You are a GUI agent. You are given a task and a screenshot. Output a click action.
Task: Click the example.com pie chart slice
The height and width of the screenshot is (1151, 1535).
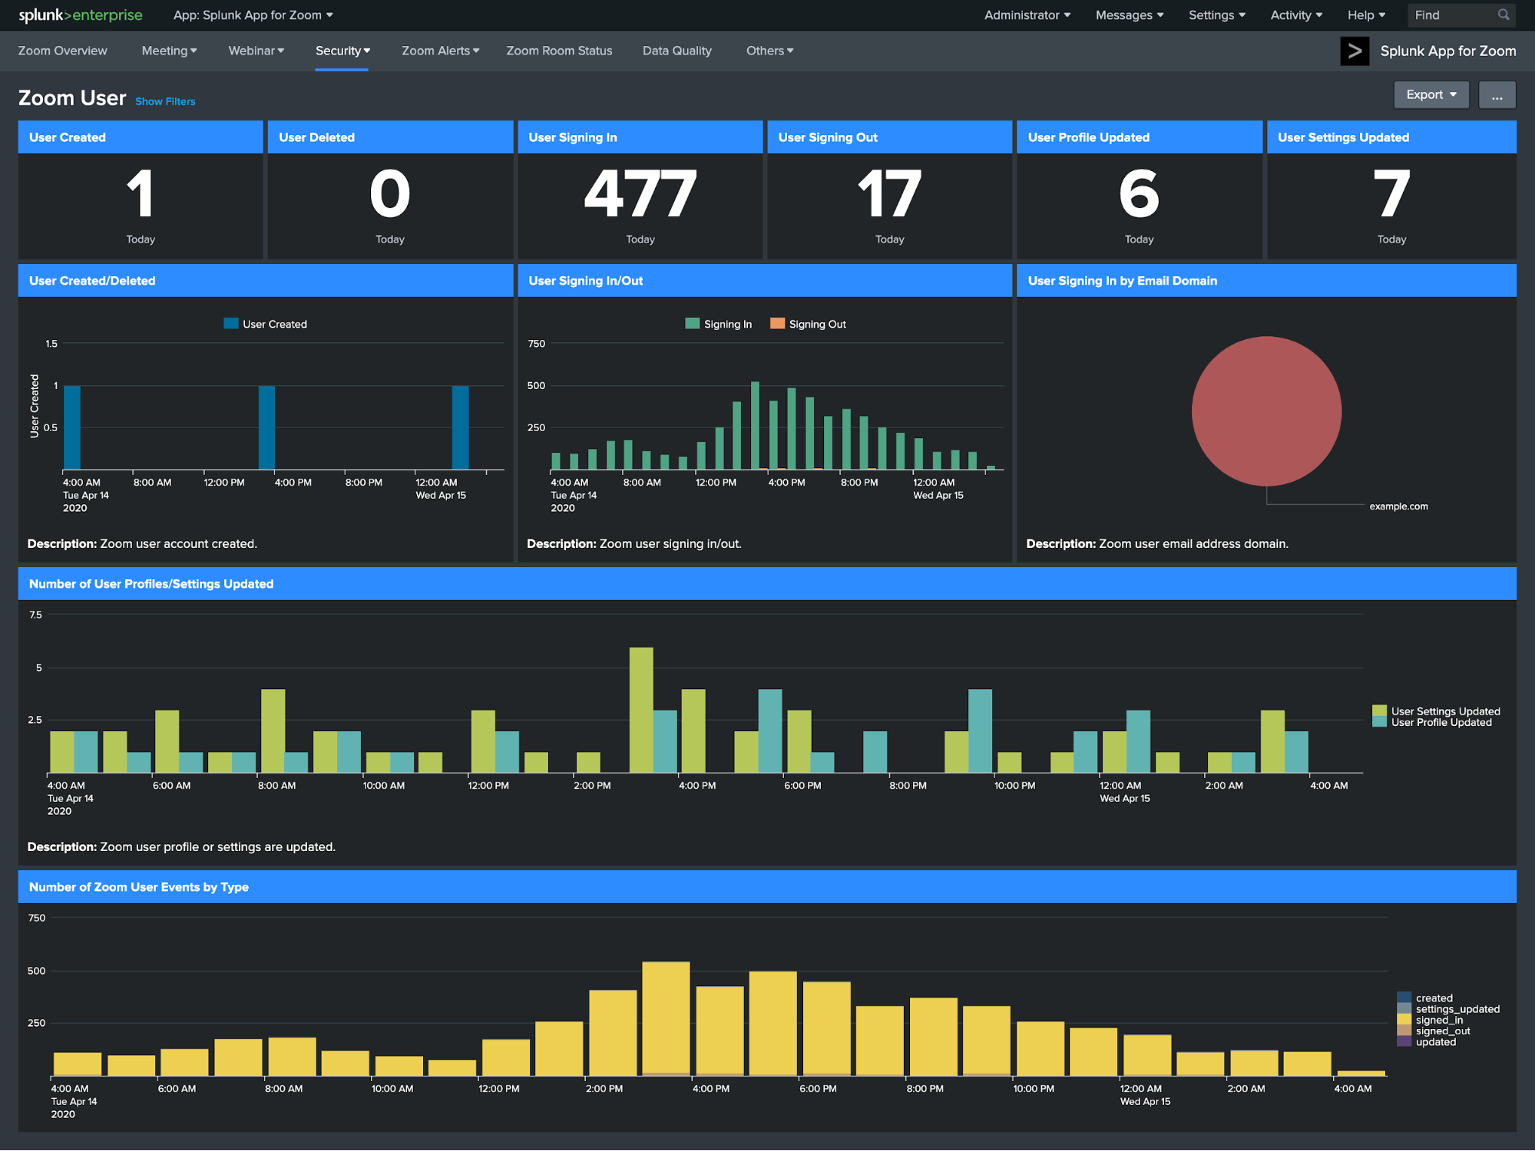pyautogui.click(x=1266, y=411)
